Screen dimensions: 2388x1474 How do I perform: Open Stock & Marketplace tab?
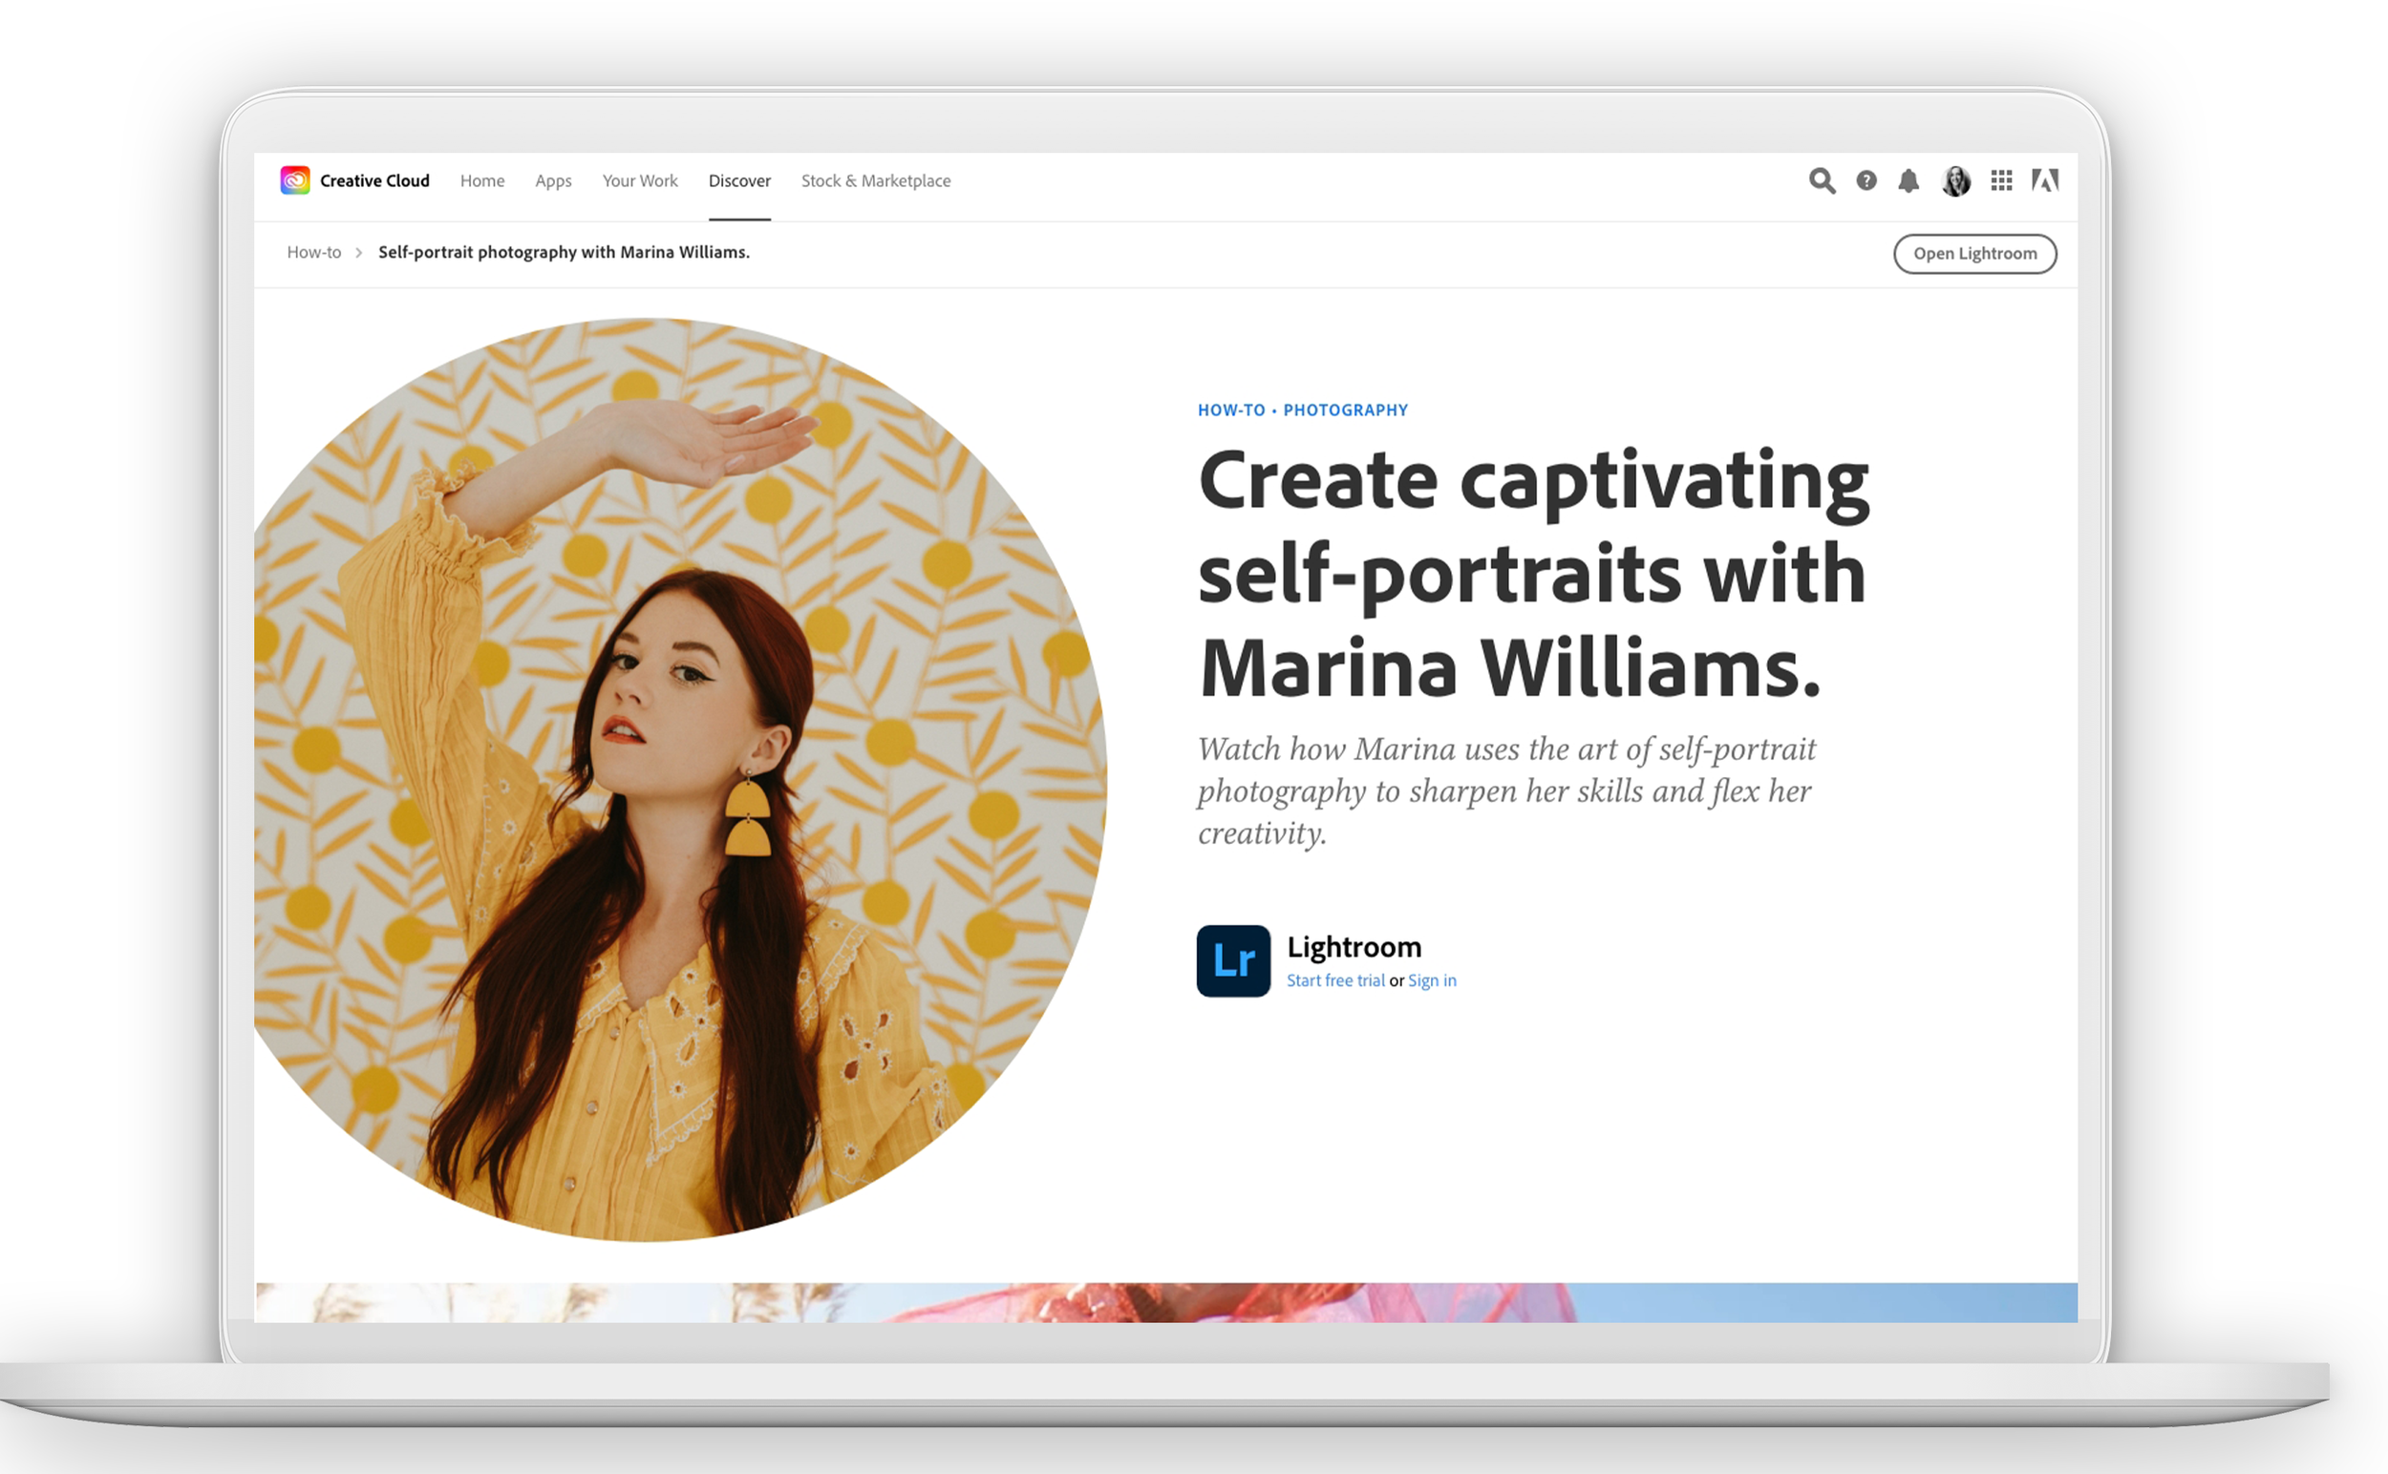coord(875,180)
